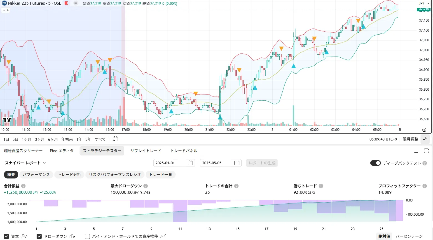This screenshot has height=240, width=433.
Task: Click info icon beside プロフィットファクター
Action: pos(424,186)
